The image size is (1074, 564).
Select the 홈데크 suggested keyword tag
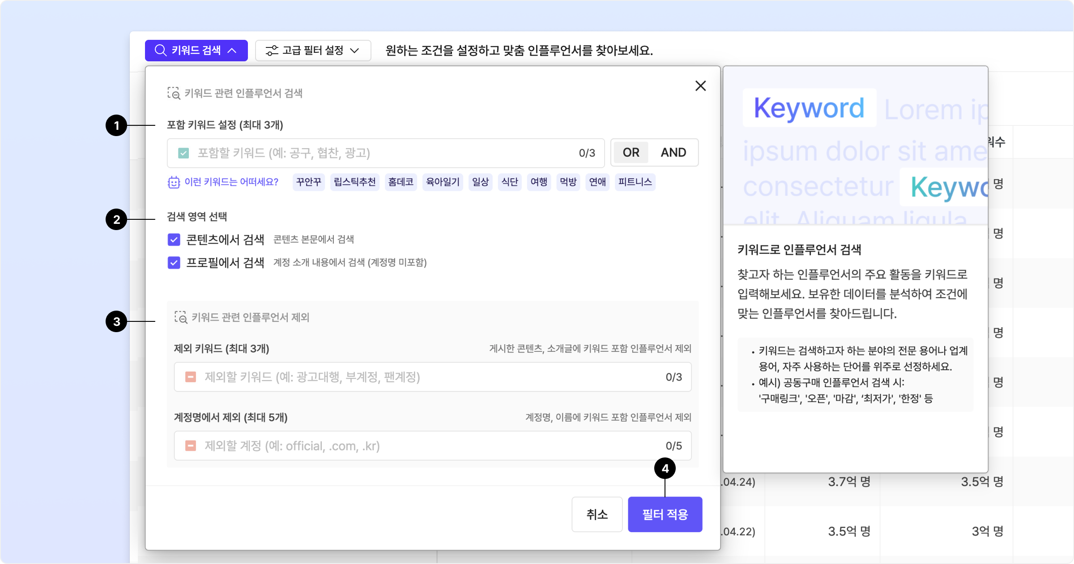coord(401,182)
